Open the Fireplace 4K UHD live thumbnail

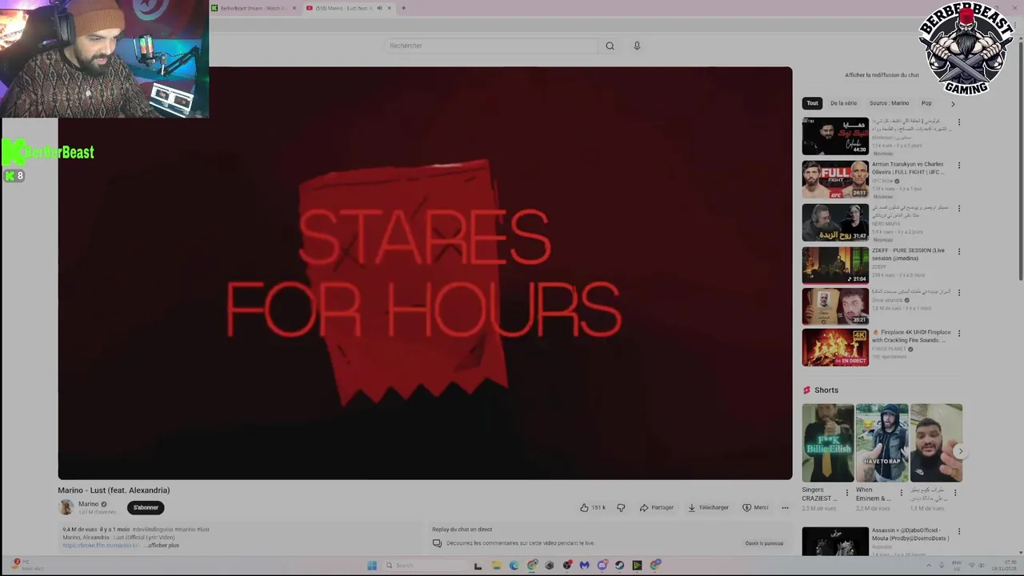tap(835, 347)
